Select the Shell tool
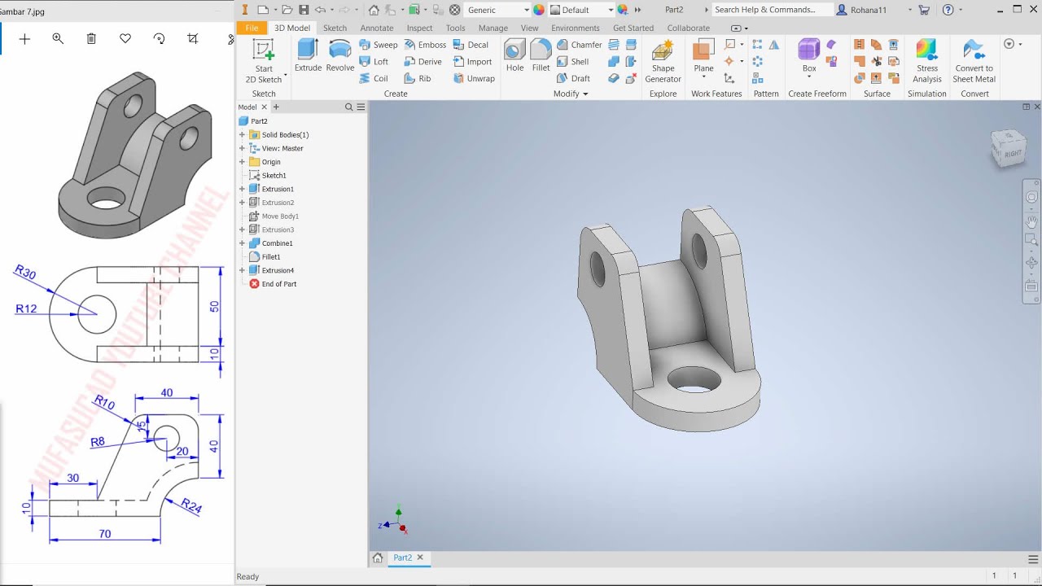1042x586 pixels. point(573,62)
